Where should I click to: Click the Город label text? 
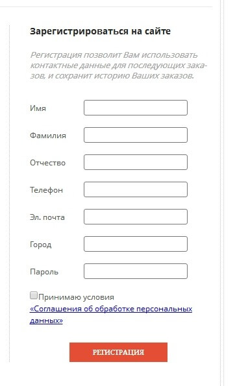tap(41, 245)
